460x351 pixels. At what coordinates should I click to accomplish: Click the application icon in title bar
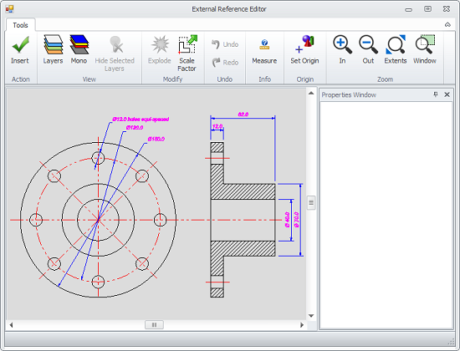point(9,9)
